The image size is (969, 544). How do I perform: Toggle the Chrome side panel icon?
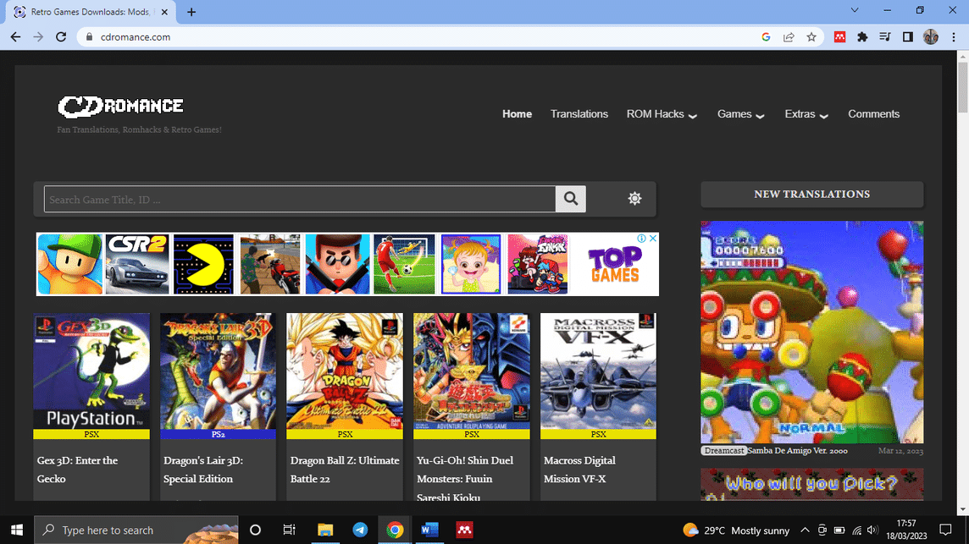[x=908, y=37]
